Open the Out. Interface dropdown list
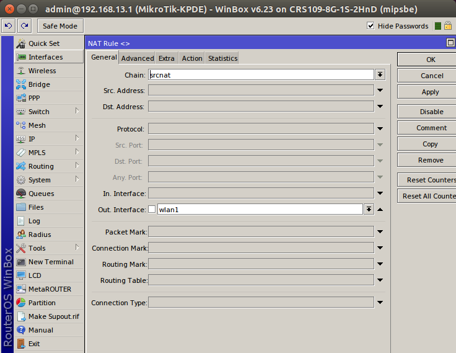The image size is (456, 353). click(x=369, y=209)
